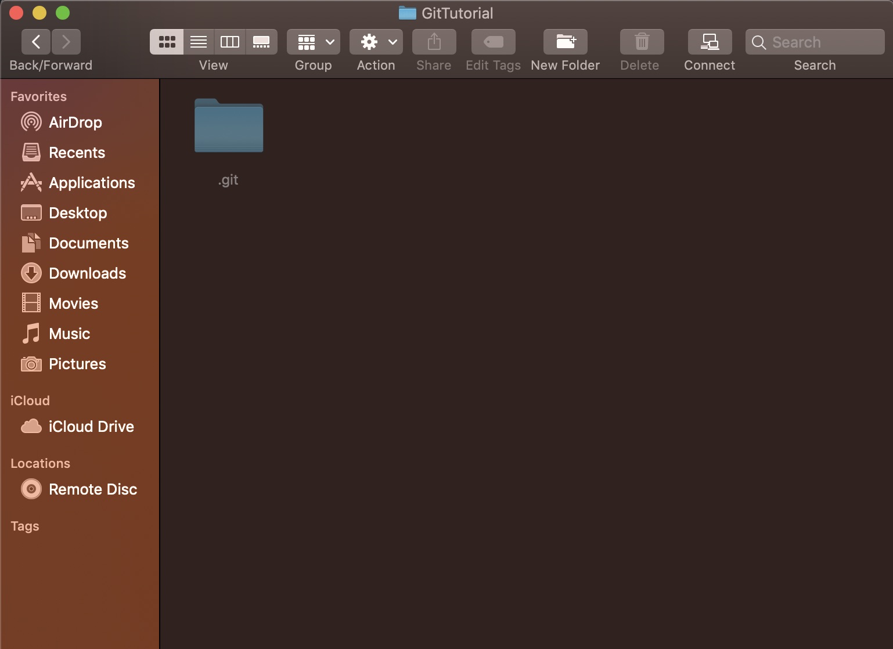This screenshot has height=649, width=893.
Task: Switch to column view
Action: 230,42
